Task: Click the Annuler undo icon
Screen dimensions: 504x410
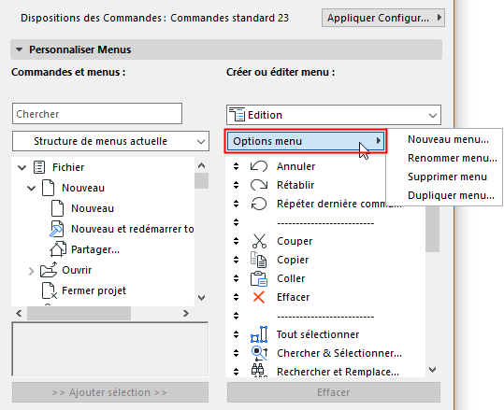Action: 259,166
